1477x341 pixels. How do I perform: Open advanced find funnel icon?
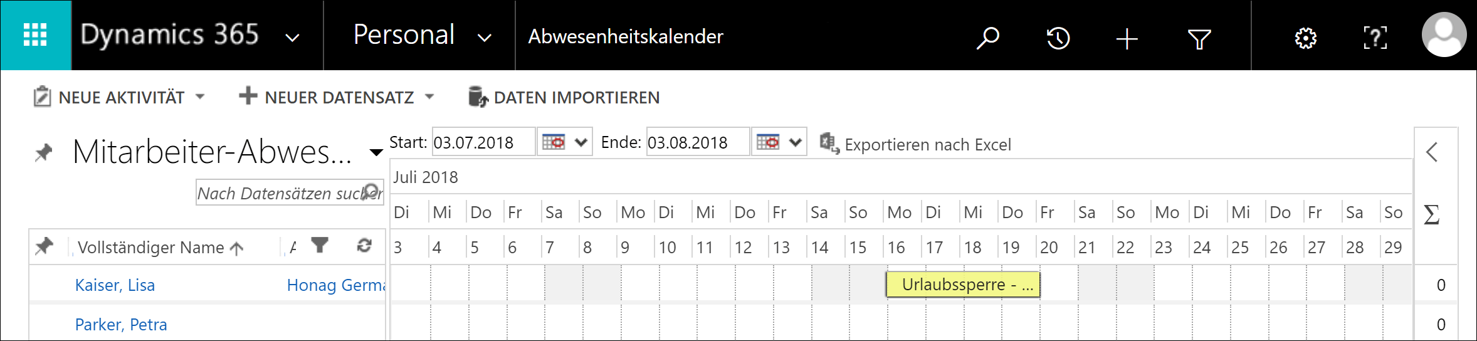(1199, 39)
